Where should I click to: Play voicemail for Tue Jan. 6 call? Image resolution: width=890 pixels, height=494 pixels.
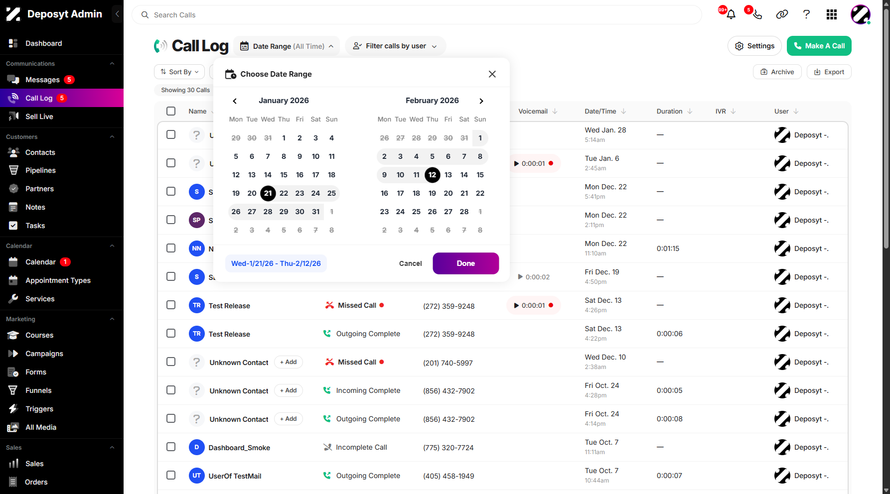point(516,163)
